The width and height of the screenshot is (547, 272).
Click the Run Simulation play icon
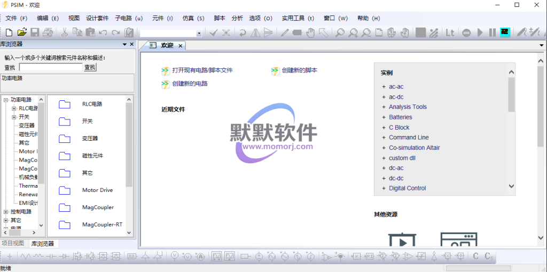point(480,33)
